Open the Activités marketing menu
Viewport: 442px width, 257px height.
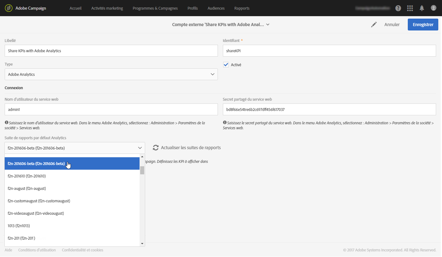pos(107,8)
